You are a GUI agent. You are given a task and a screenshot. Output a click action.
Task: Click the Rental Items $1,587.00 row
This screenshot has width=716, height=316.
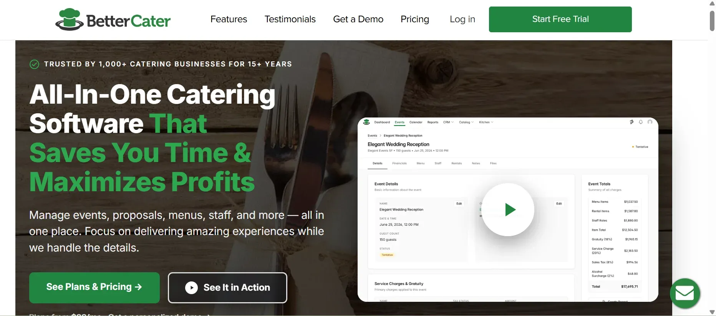point(615,211)
